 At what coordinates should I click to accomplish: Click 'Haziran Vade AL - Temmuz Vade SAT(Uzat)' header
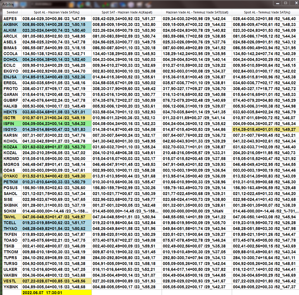coord(197,12)
